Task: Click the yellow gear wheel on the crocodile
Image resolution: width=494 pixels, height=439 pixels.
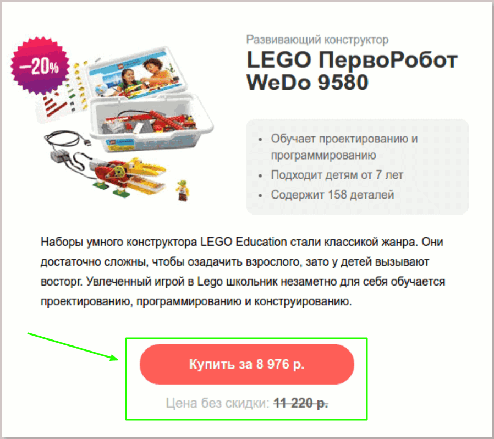Action: [119, 172]
